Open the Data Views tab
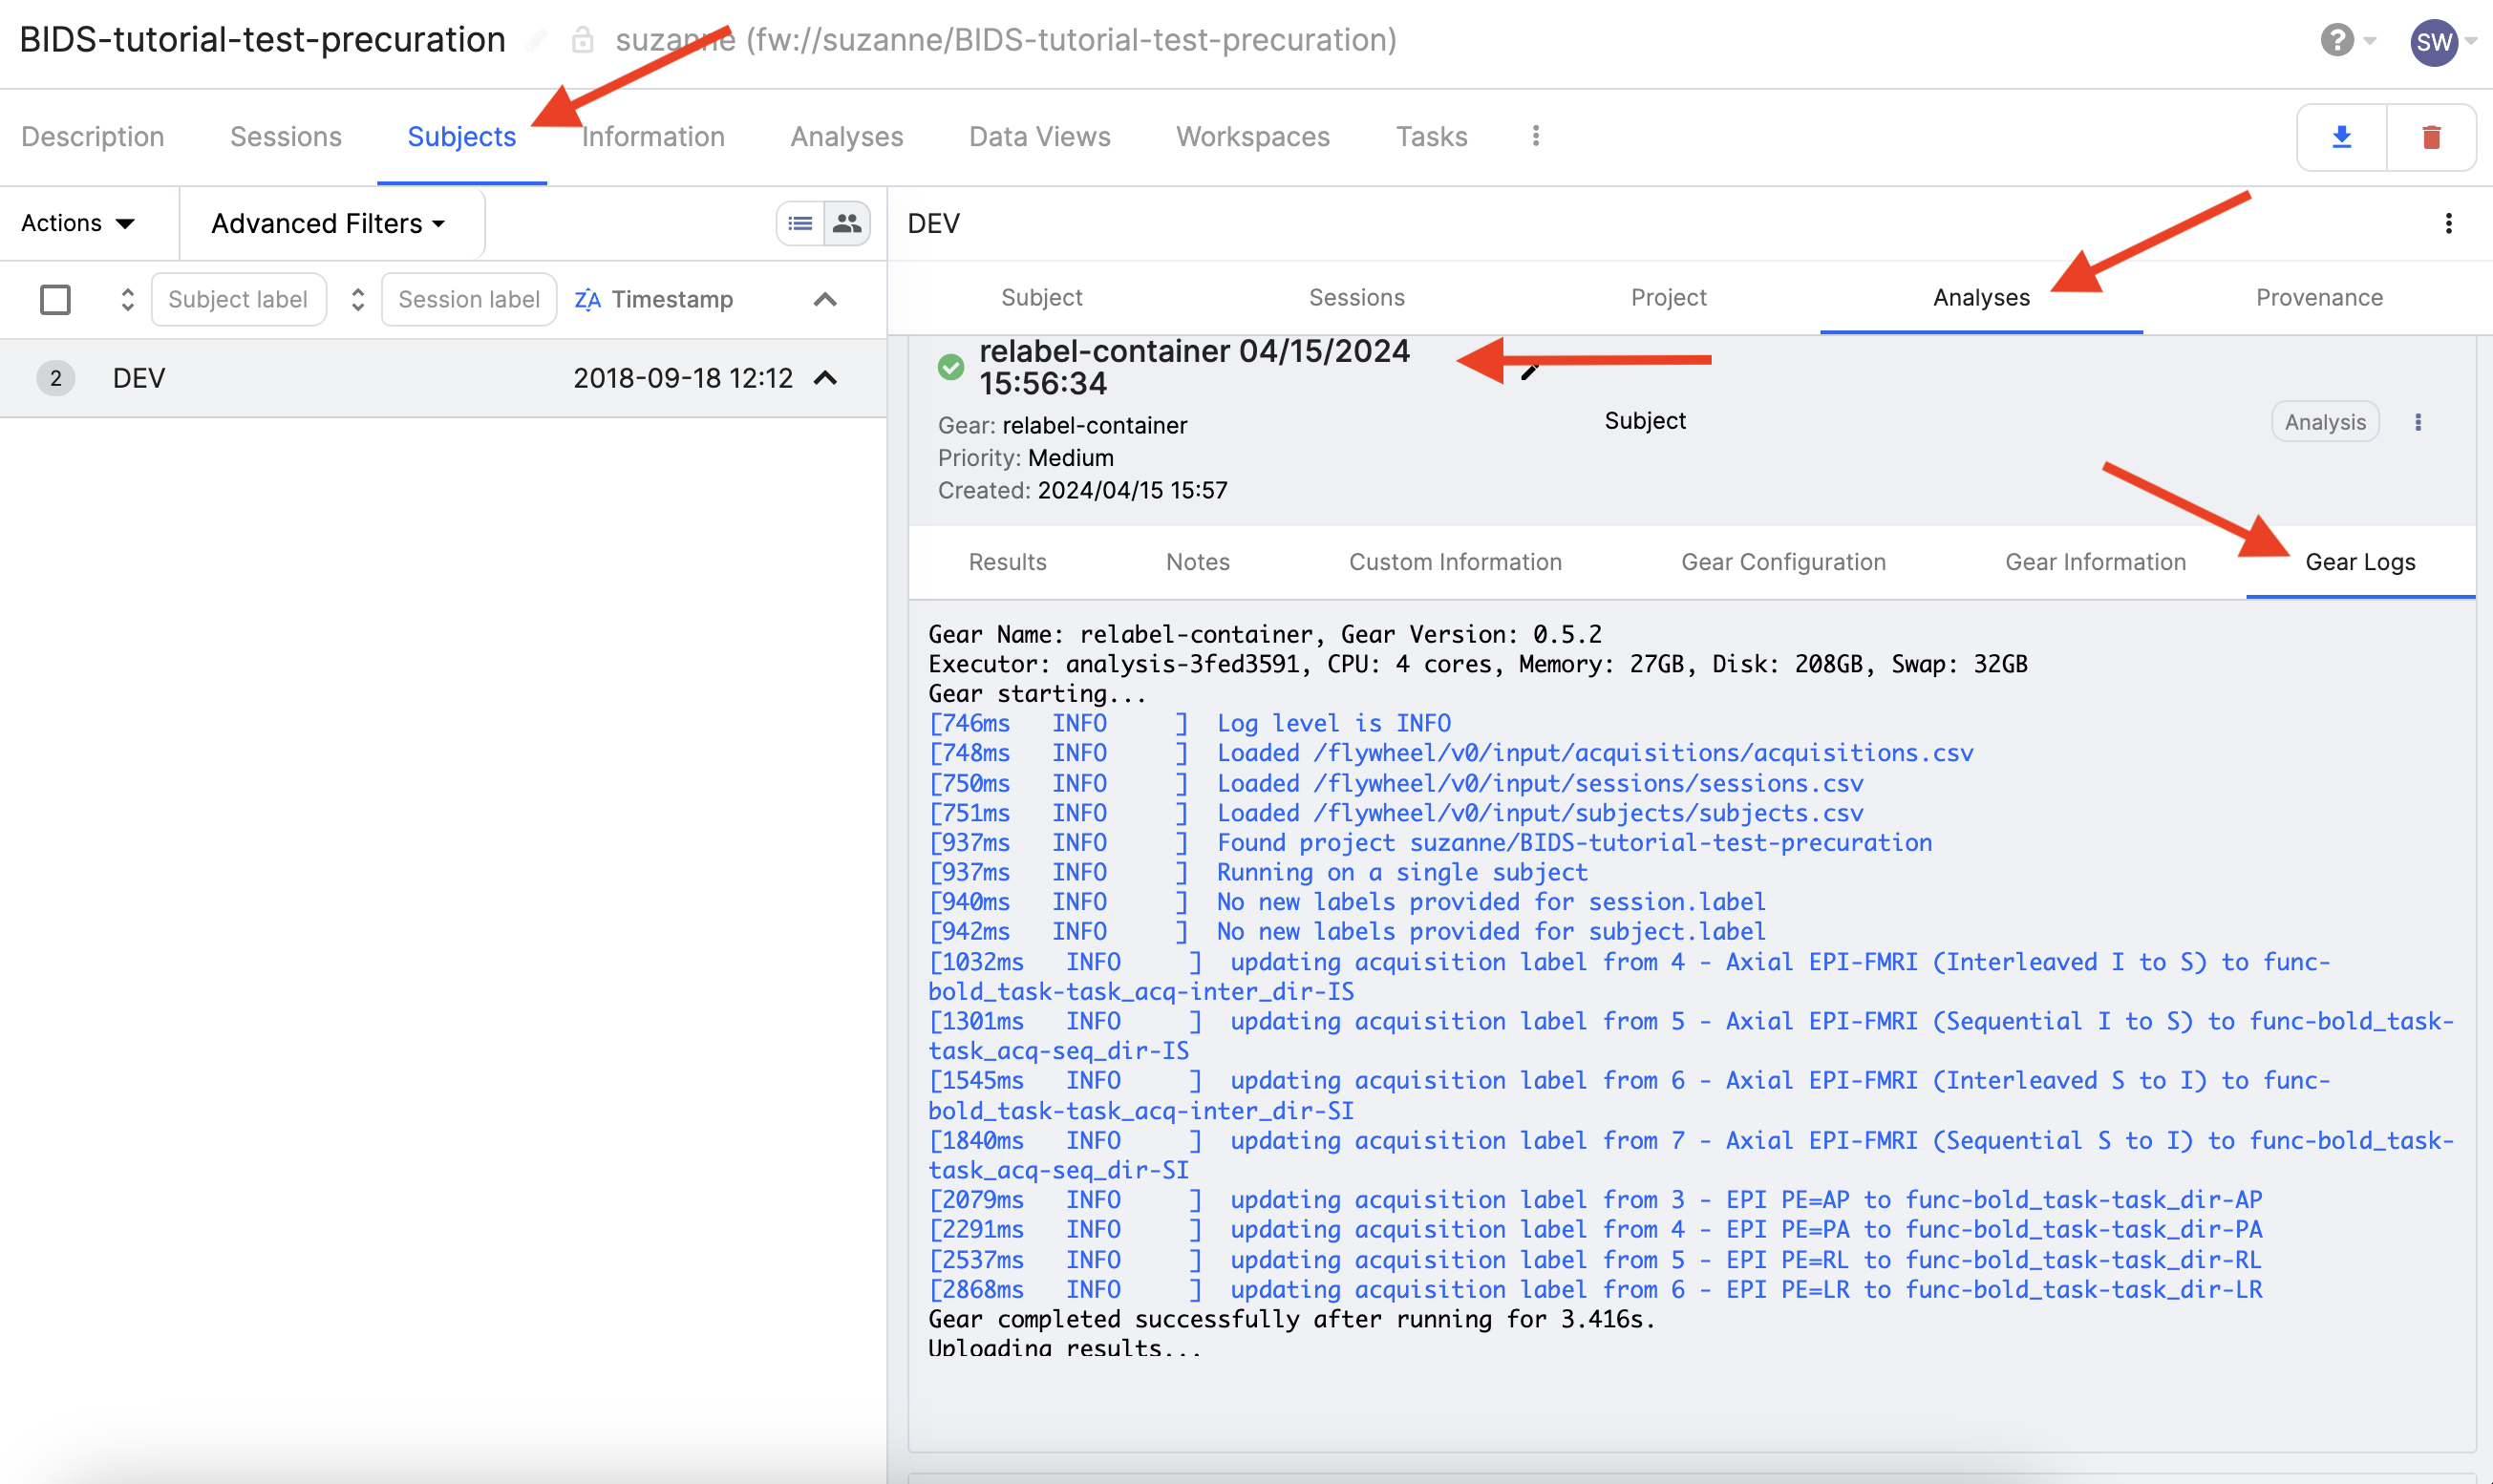The width and height of the screenshot is (2493, 1484). [x=1040, y=136]
